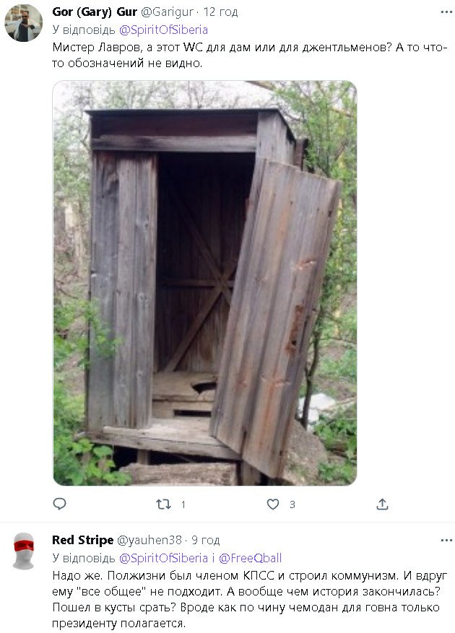Image resolution: width=455 pixels, height=633 pixels.
Task: Open the 9 год timestamp link
Action: pos(206,540)
